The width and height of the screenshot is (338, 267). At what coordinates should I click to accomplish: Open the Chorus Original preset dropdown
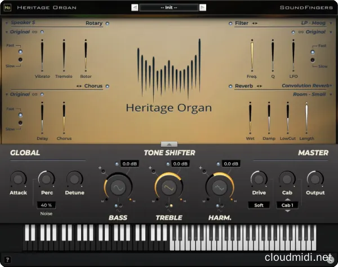click(17, 94)
